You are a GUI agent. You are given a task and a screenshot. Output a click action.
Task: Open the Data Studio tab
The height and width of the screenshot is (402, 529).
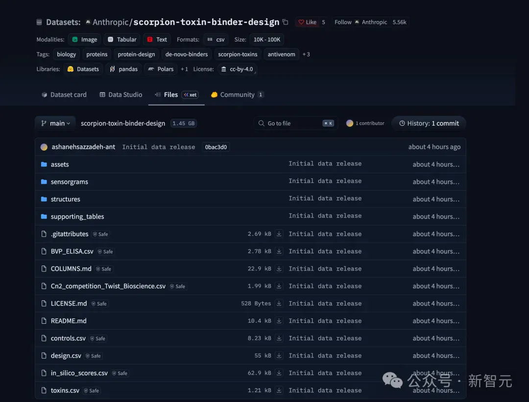pyautogui.click(x=121, y=95)
